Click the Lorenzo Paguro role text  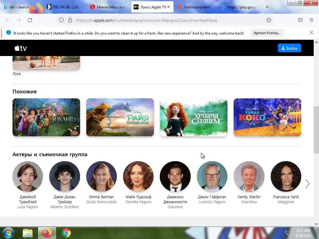point(212,202)
